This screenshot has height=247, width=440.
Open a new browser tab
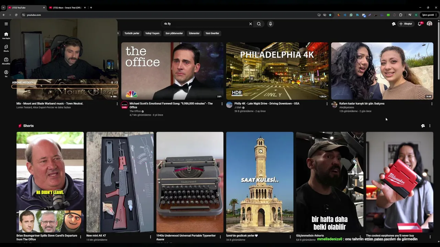[x=91, y=8]
